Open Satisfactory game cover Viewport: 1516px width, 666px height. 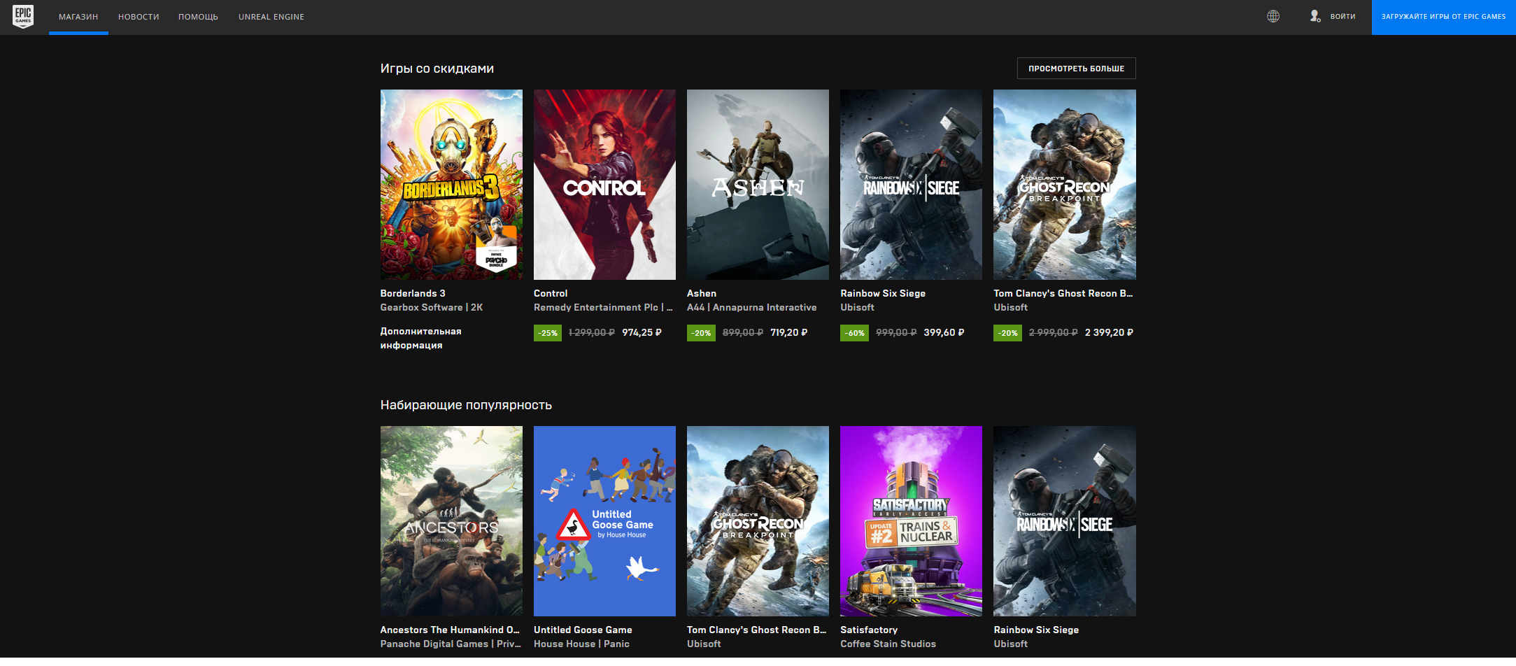(911, 521)
